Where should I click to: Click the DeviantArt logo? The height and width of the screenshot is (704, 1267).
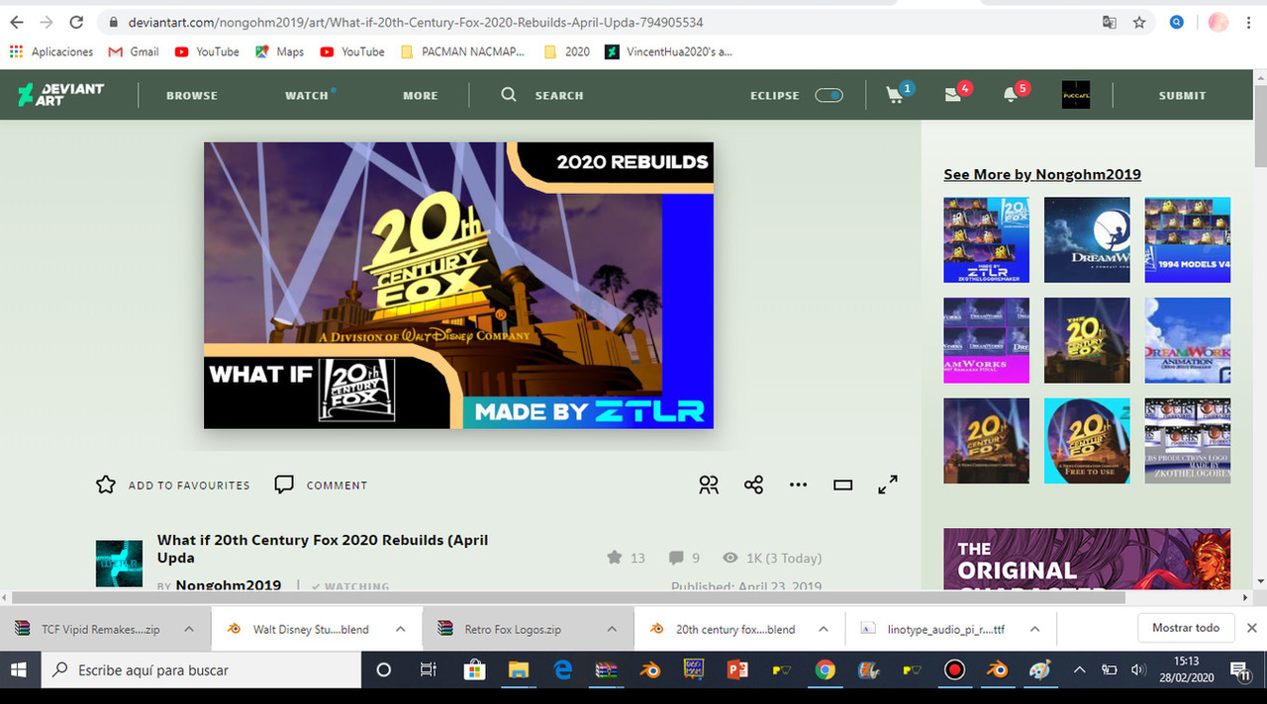(x=60, y=95)
